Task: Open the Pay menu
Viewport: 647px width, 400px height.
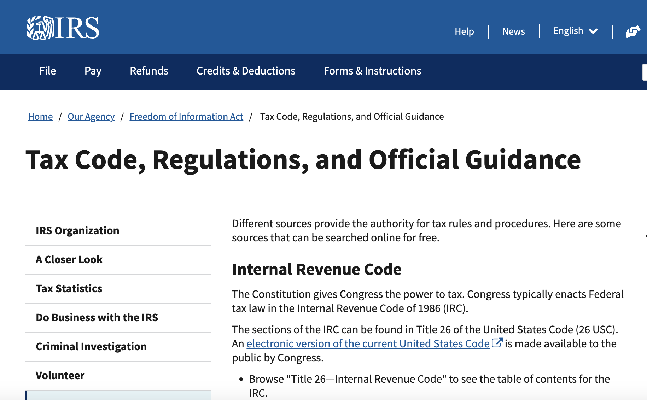Action: 93,71
